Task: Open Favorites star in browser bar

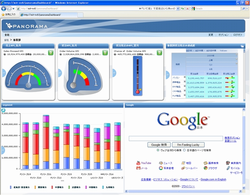Action: pos(3,15)
